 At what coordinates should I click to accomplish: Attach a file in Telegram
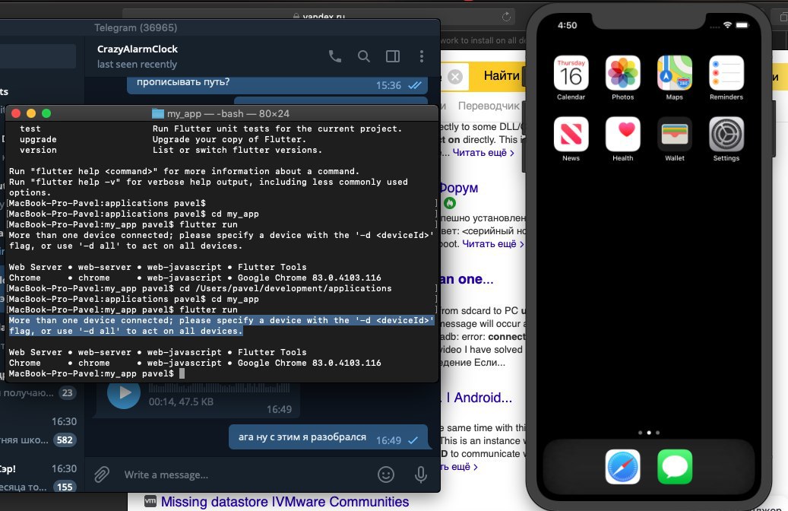(x=102, y=474)
